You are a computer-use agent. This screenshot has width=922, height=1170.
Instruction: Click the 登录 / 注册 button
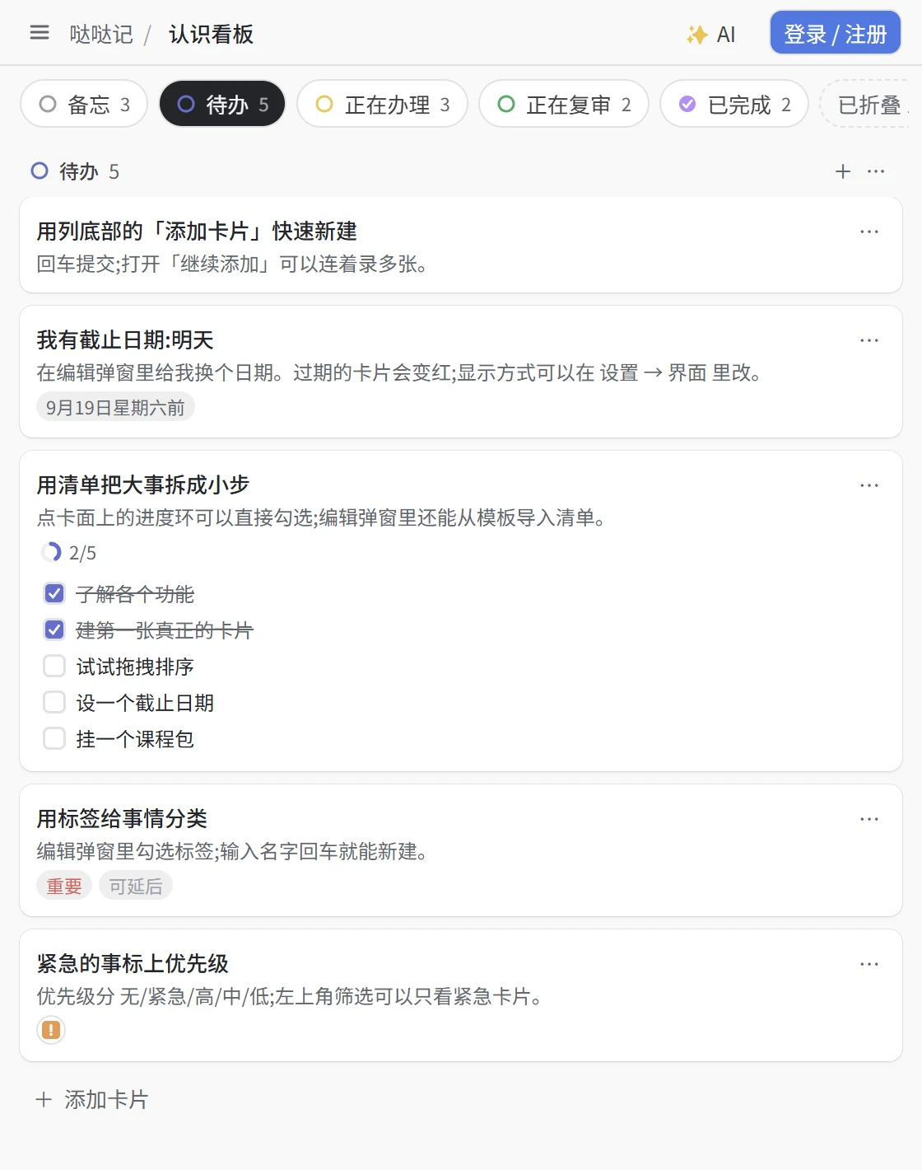click(836, 33)
